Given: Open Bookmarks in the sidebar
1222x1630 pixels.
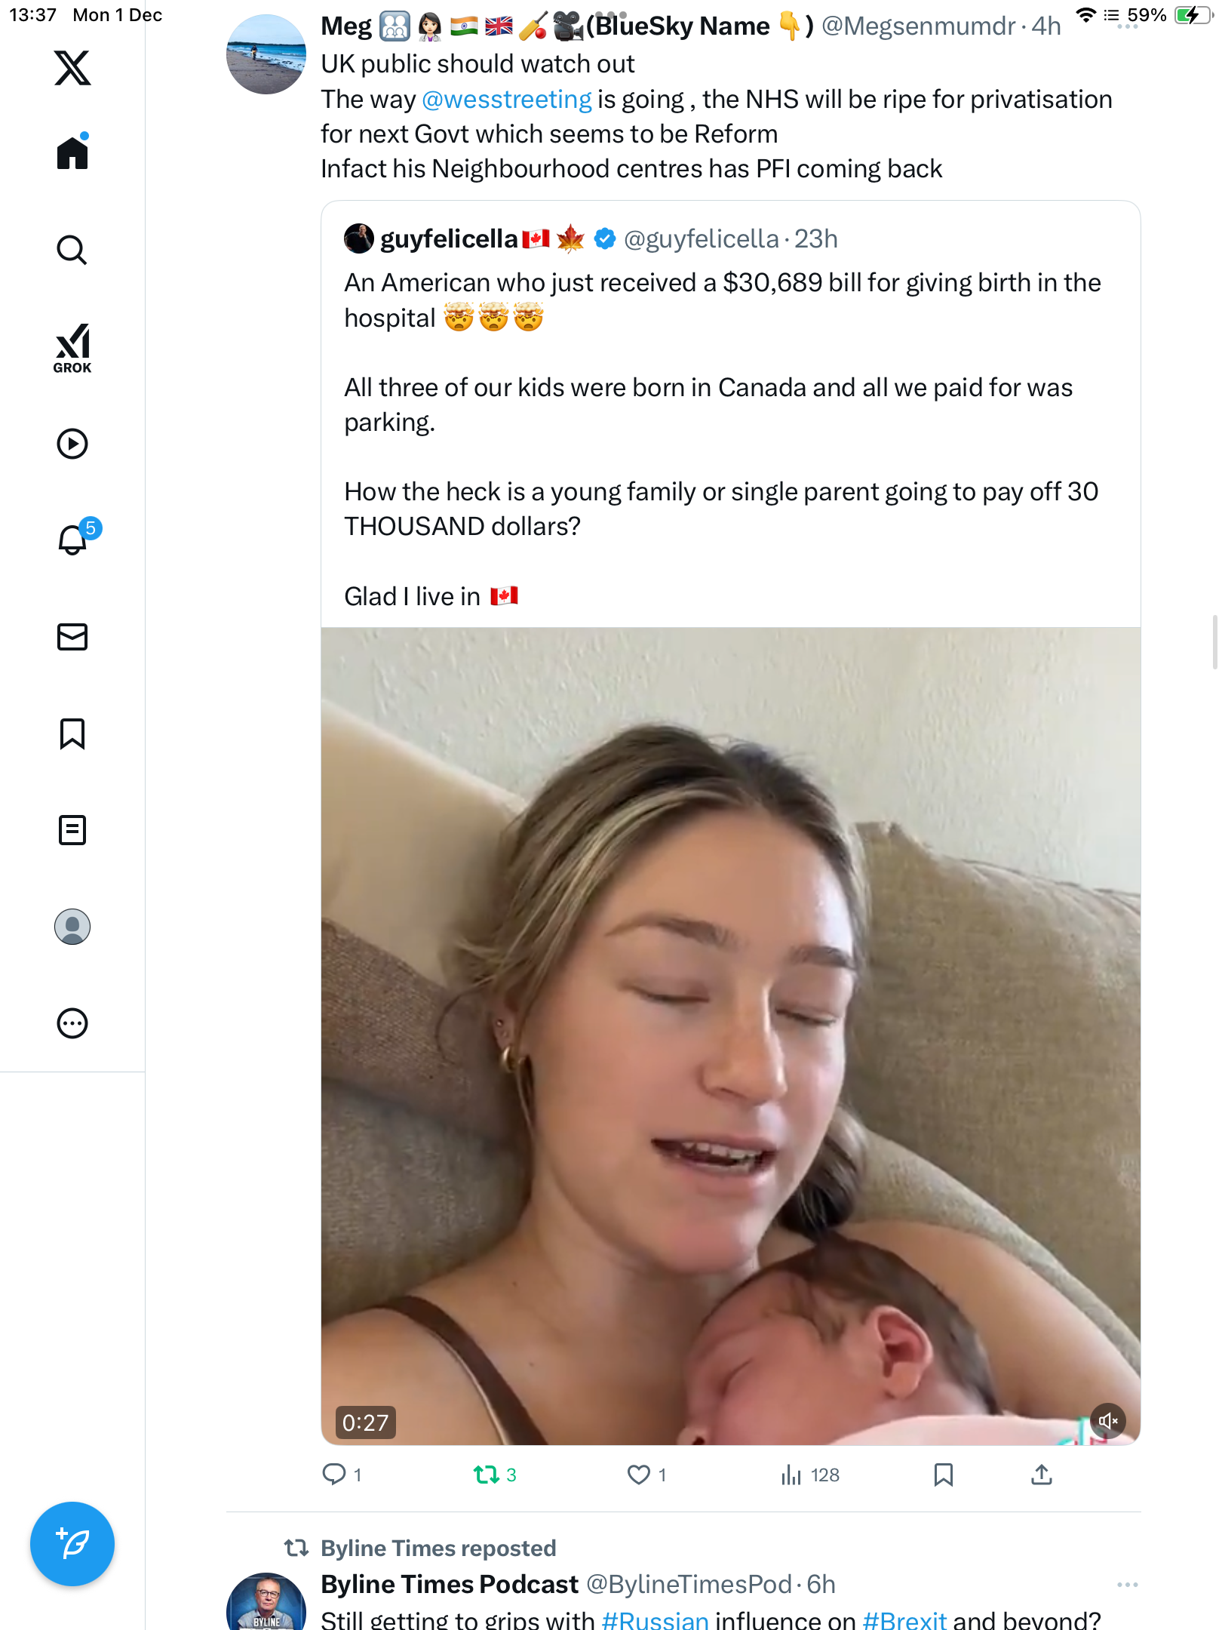Looking at the screenshot, I should [72, 733].
